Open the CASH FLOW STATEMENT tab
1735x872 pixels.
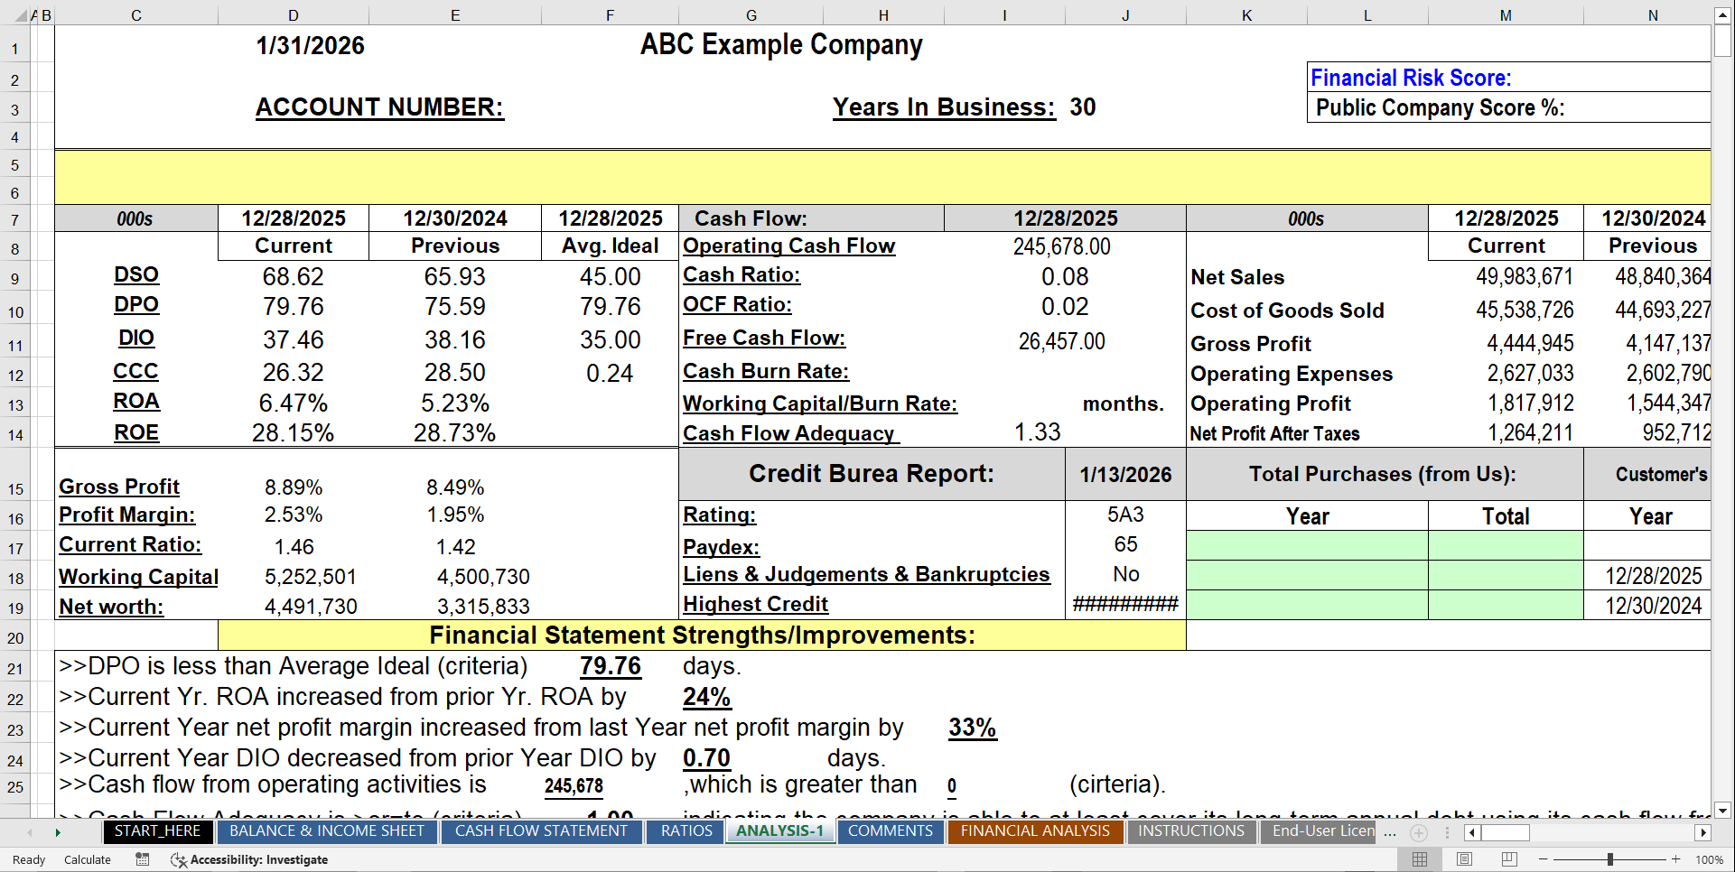541,830
